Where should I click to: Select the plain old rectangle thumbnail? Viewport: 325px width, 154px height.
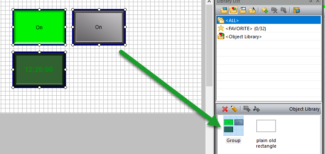[x=266, y=125]
